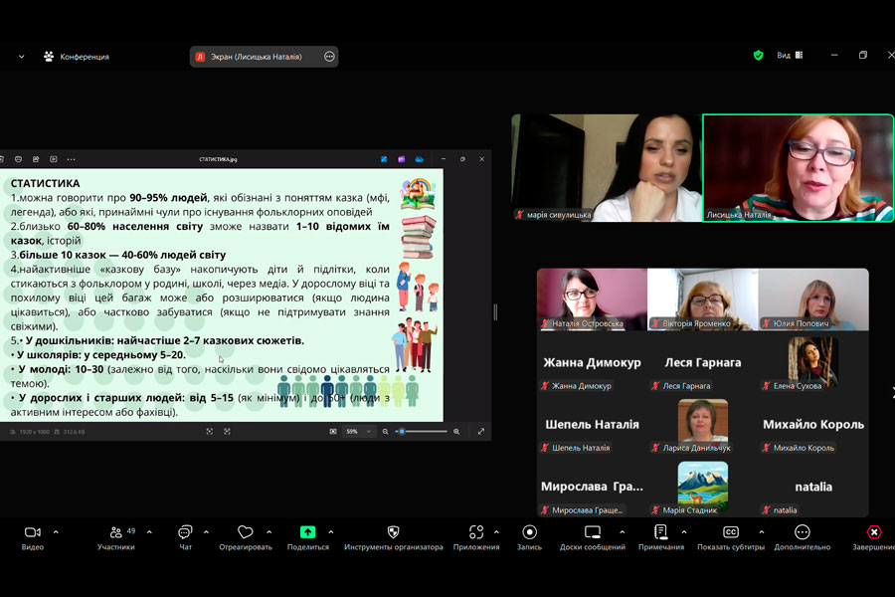Open the 59% zoom dropdown in the photo viewer
895x597 pixels.
(359, 432)
